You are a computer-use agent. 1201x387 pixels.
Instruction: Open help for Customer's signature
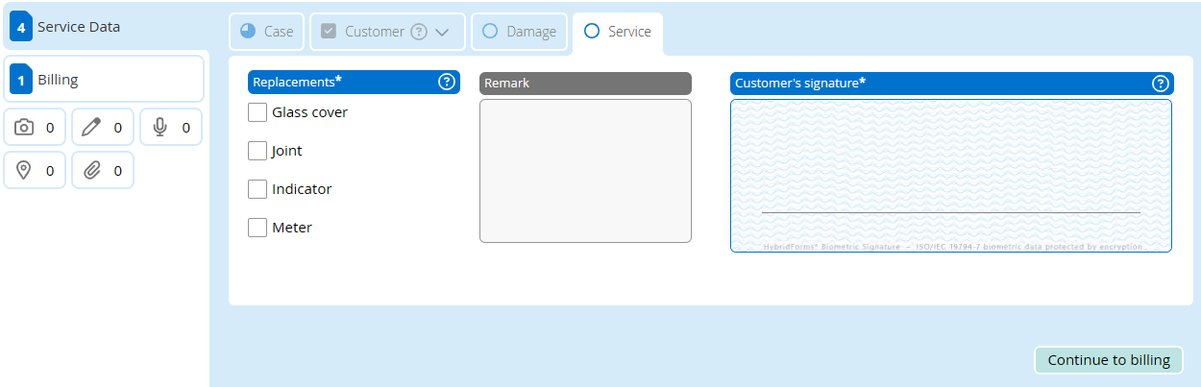(x=1160, y=84)
